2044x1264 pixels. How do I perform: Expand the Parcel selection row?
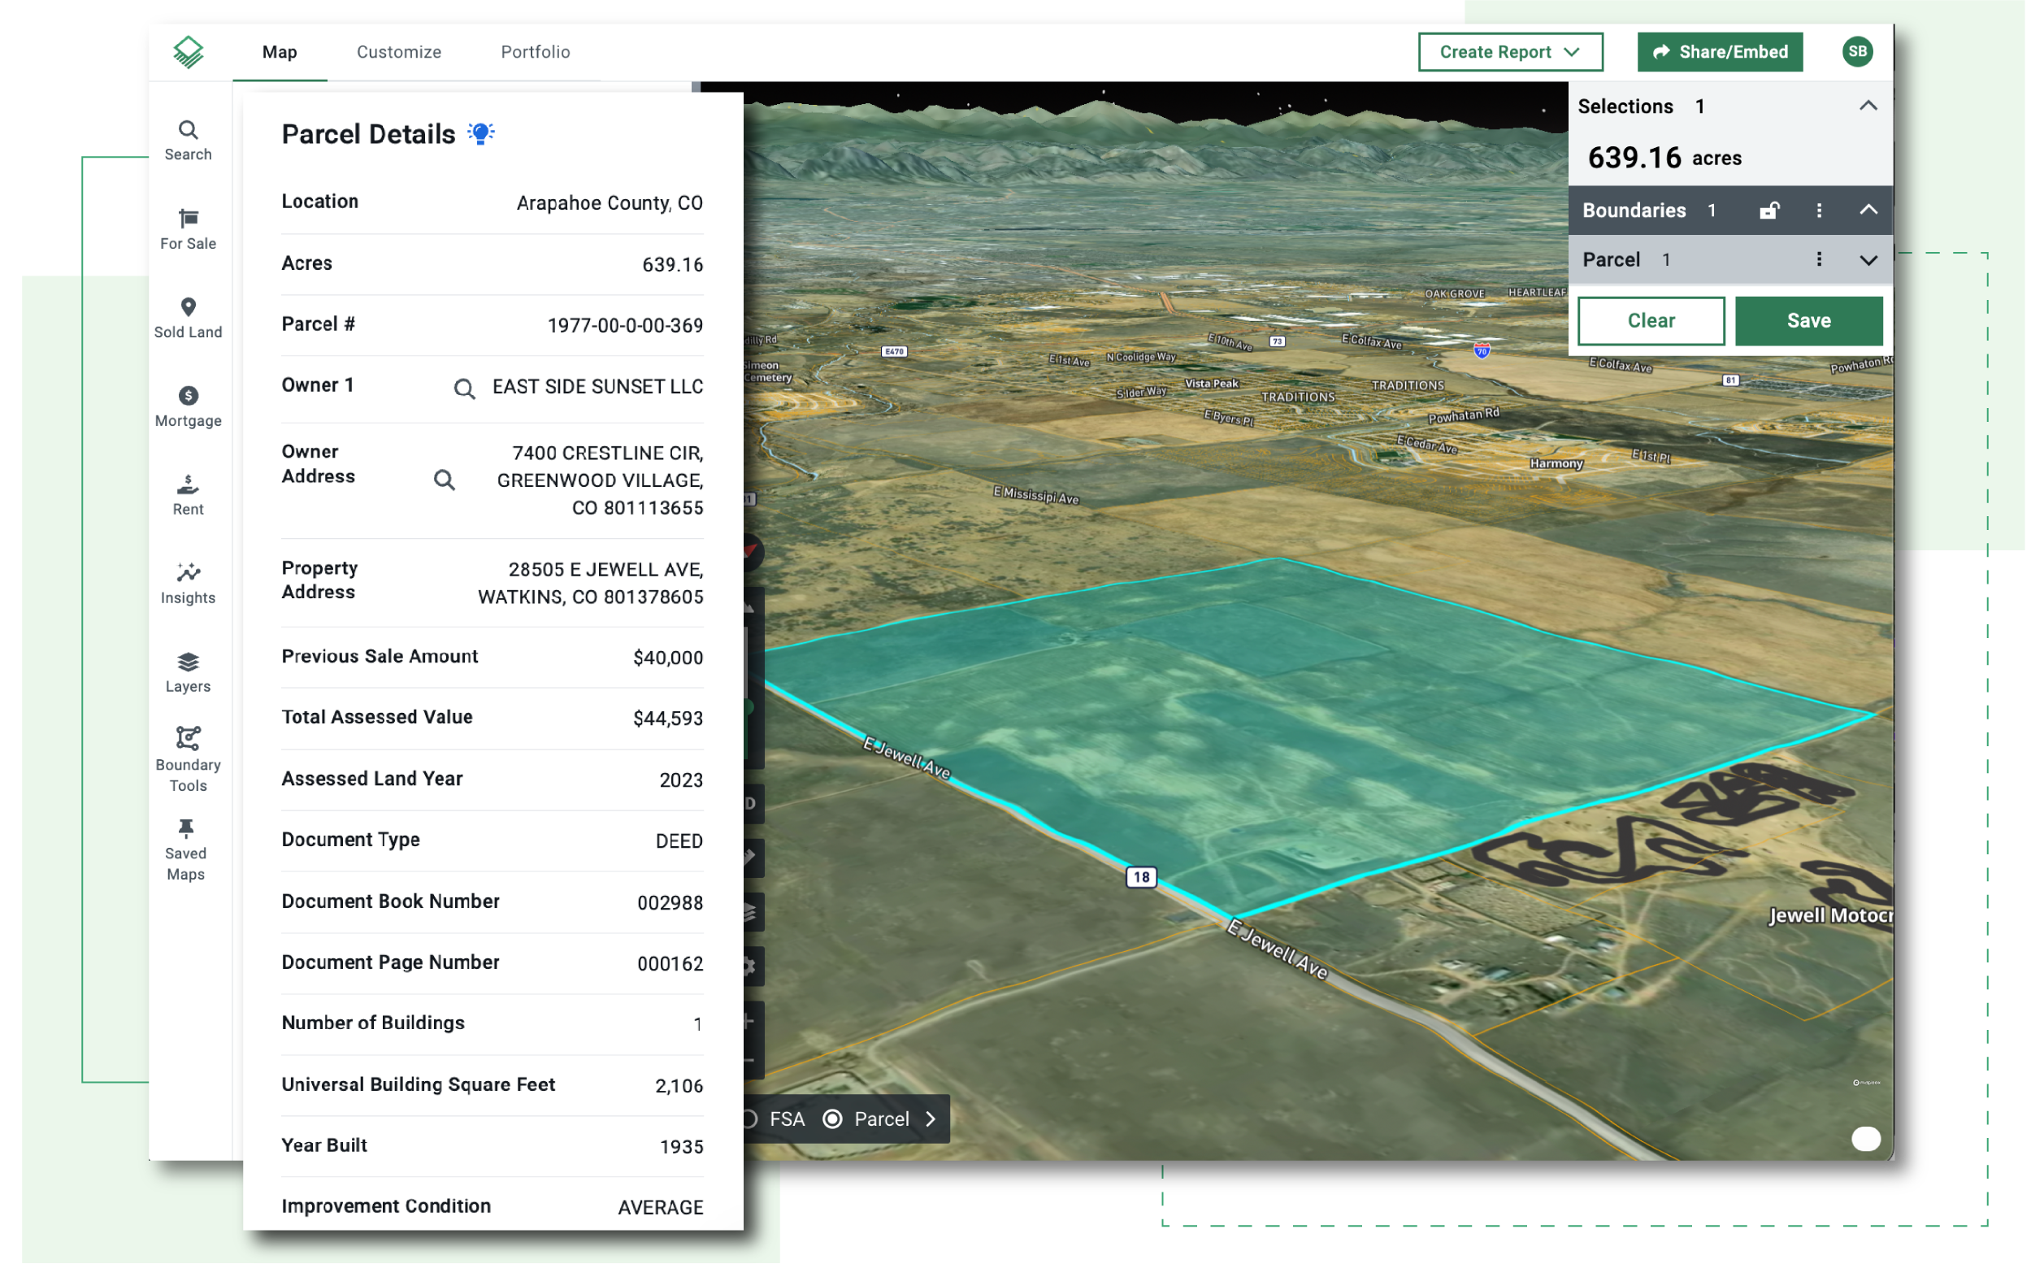[x=1868, y=260]
